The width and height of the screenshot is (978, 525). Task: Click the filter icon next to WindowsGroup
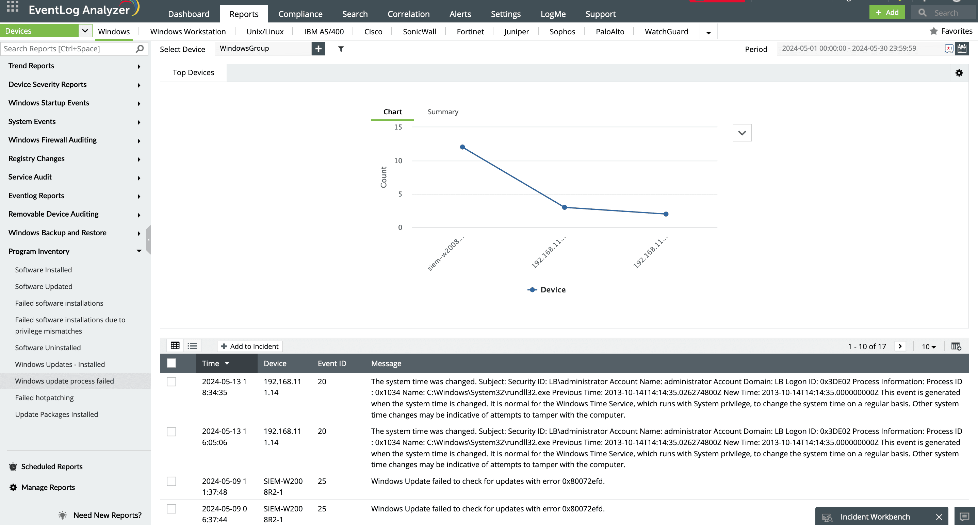(x=341, y=49)
